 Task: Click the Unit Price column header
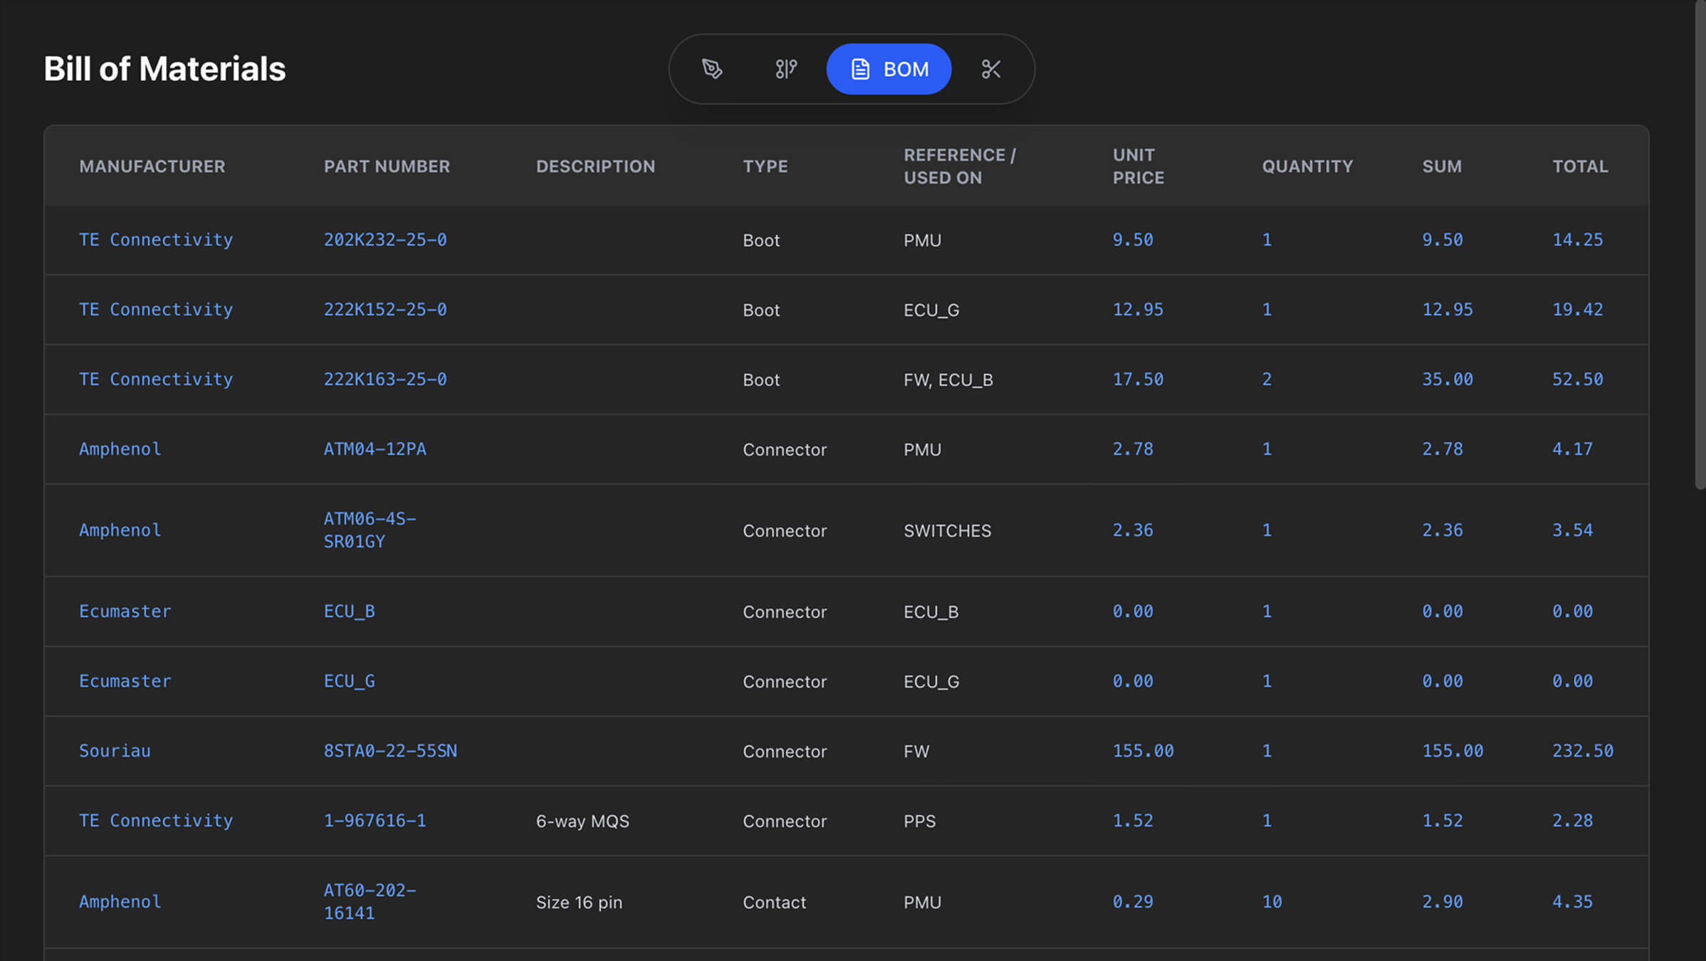click(1138, 166)
